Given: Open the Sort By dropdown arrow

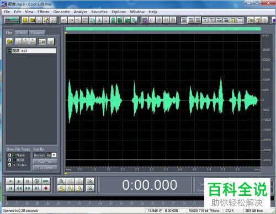Looking at the screenshot, I should tap(54, 155).
